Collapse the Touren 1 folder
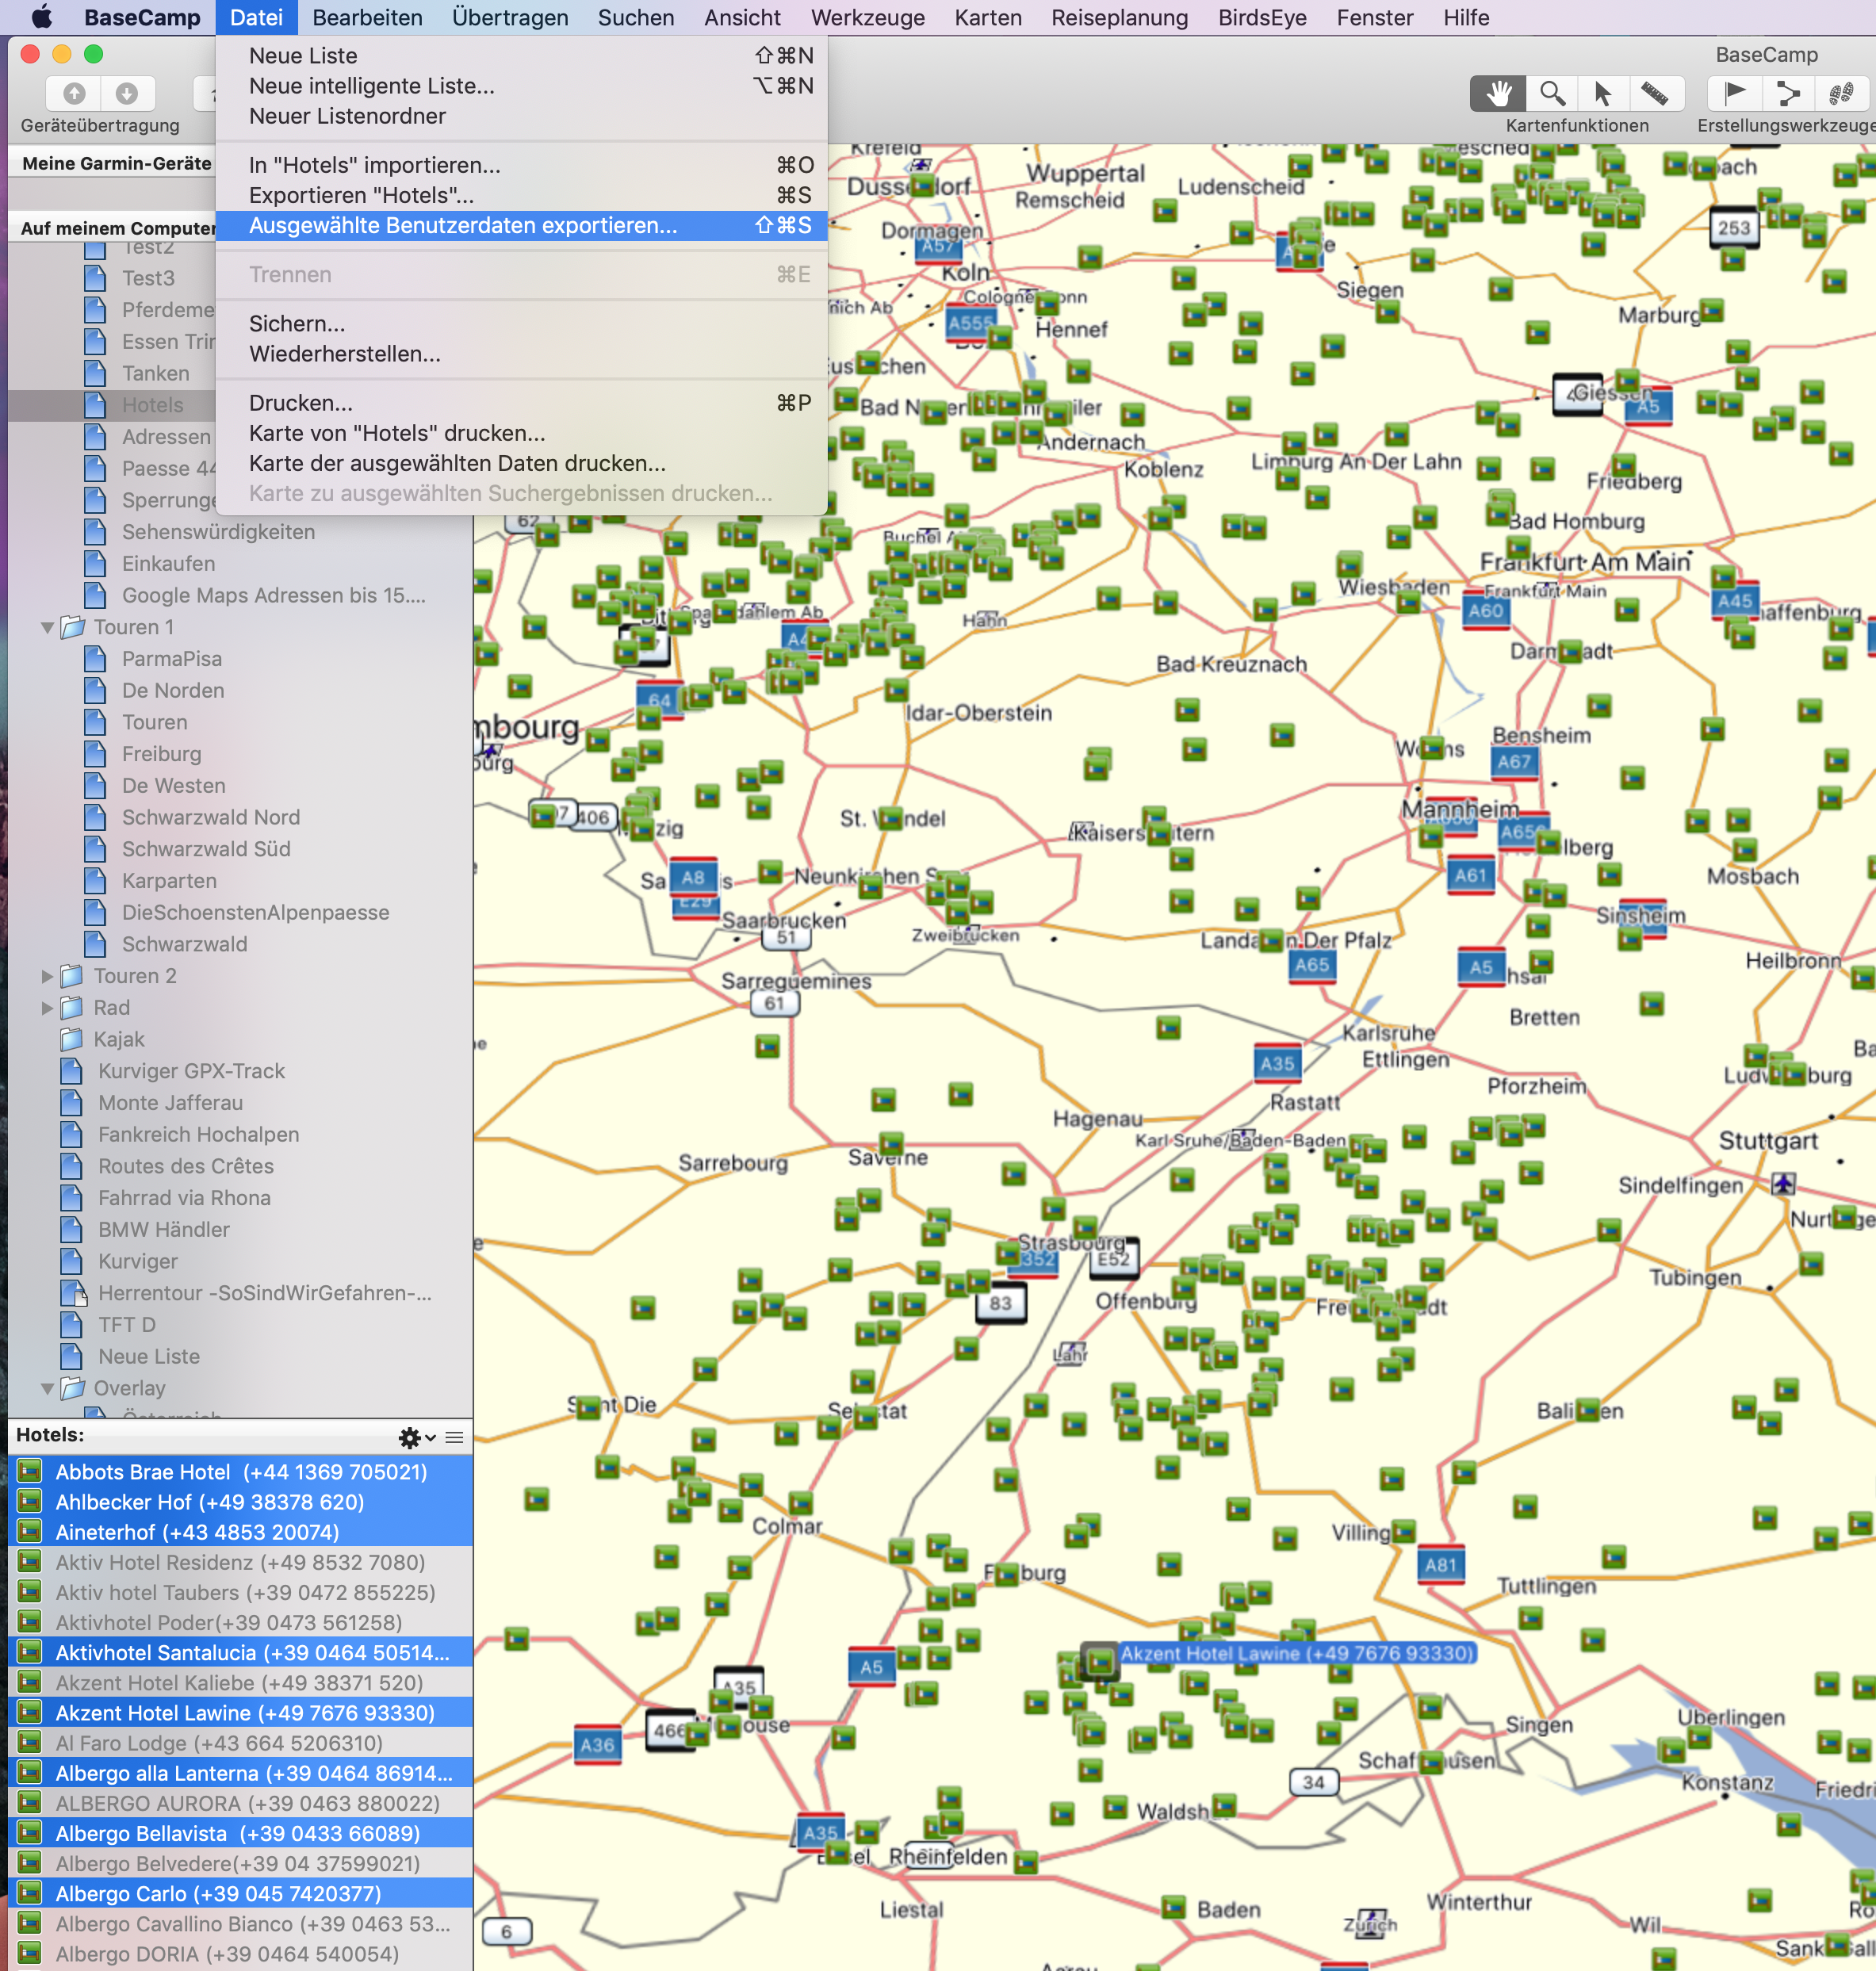This screenshot has width=1876, height=1971. [47, 628]
